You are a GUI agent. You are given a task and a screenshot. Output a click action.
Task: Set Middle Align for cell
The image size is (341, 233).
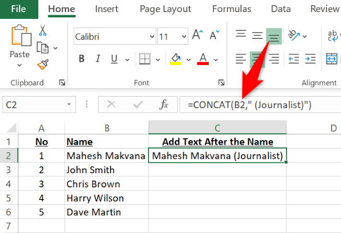257,35
